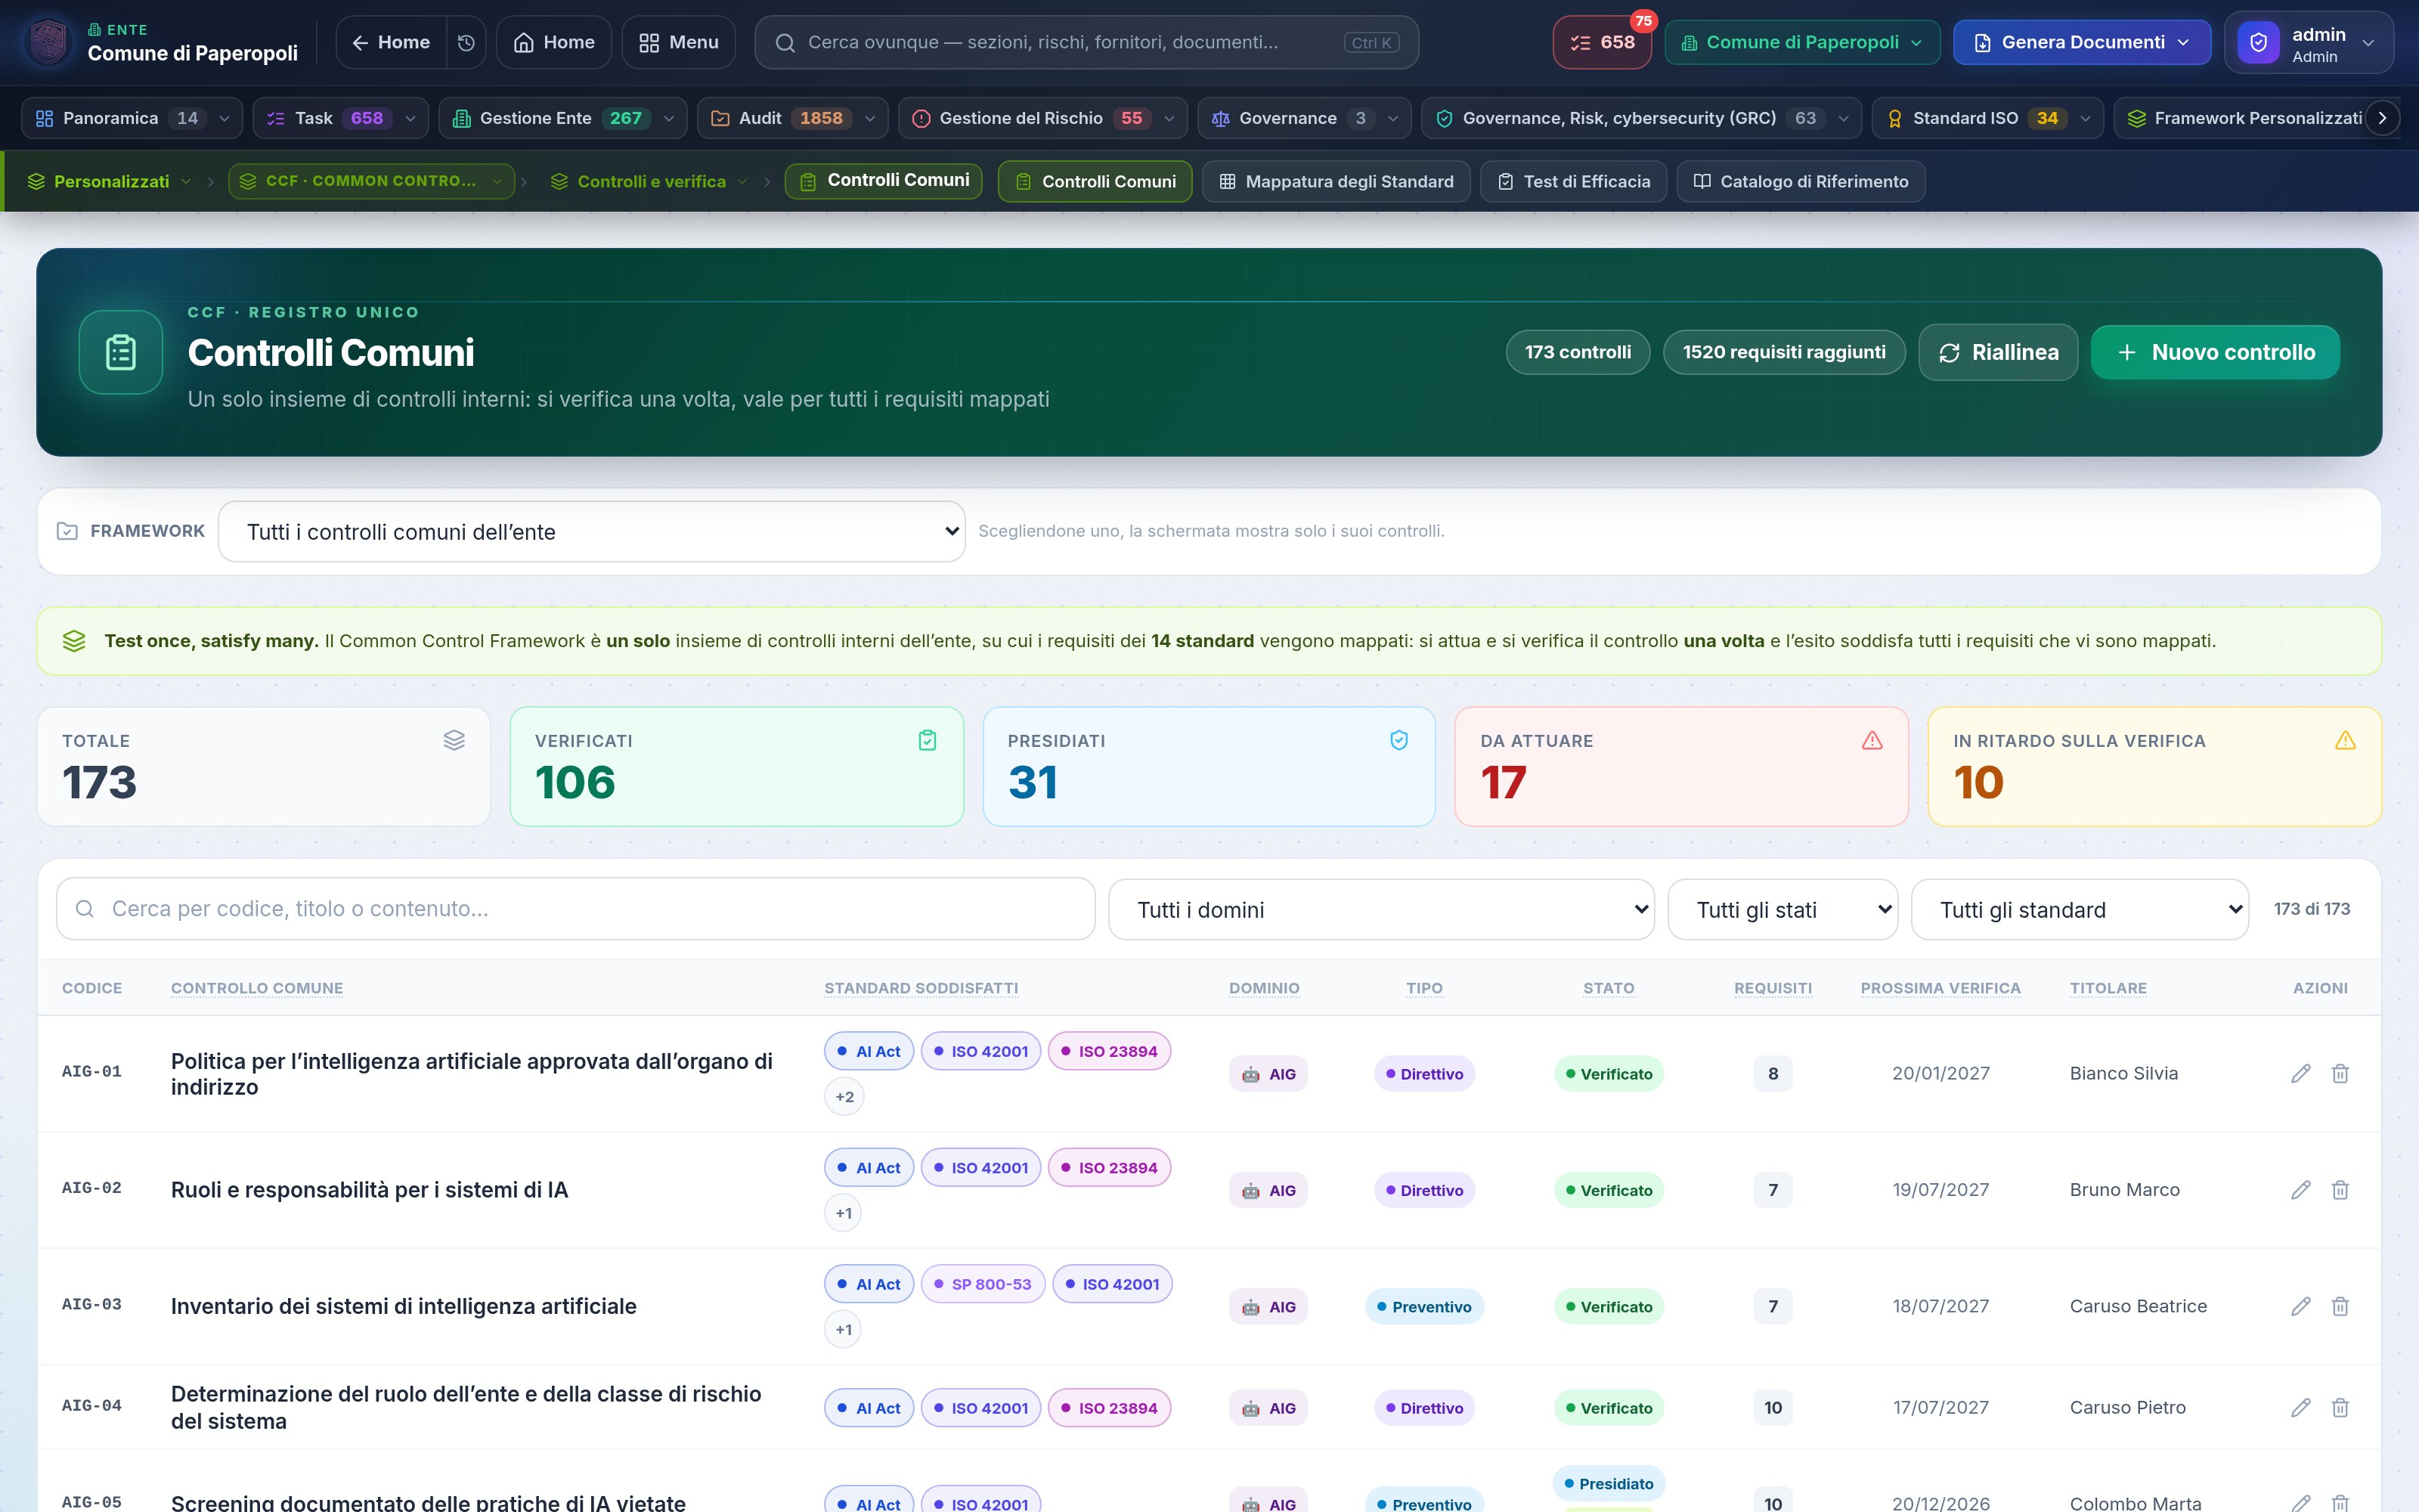Open the Gestione del Rischio navigation menu

click(x=1042, y=118)
